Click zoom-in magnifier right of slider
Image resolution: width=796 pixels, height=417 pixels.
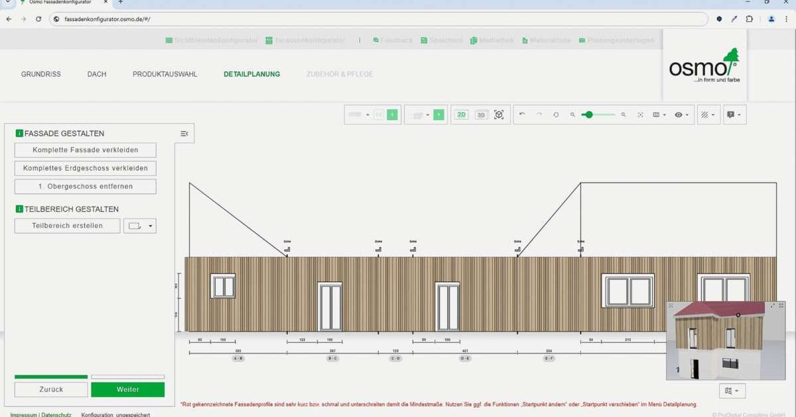click(x=624, y=115)
